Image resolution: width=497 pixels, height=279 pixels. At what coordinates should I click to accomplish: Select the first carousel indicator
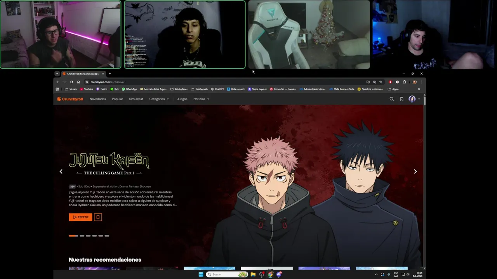(73, 236)
